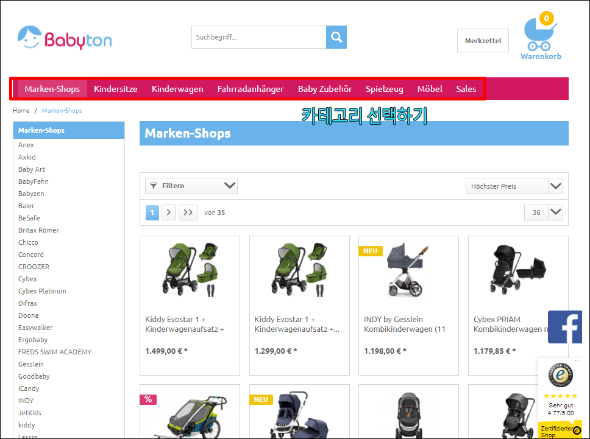Open the Sales menu

466,89
